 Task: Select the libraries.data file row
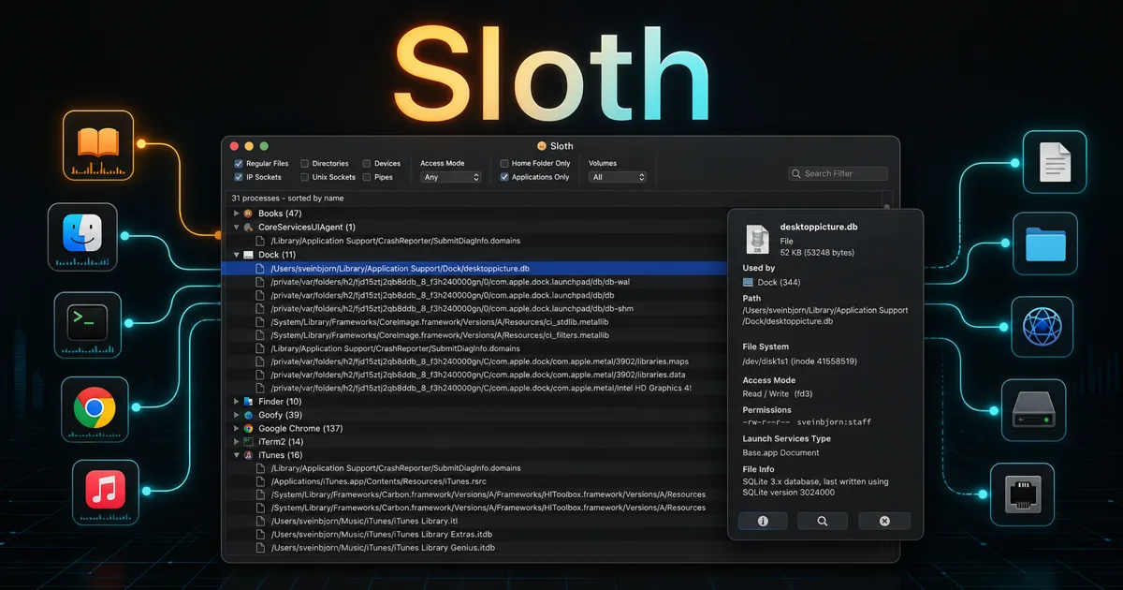click(476, 375)
